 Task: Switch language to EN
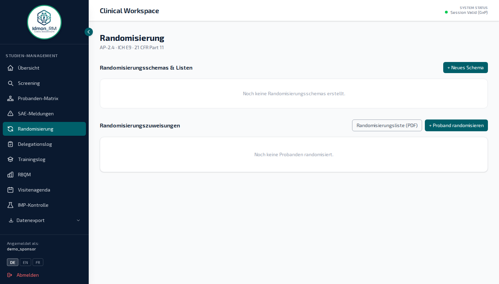click(25, 262)
